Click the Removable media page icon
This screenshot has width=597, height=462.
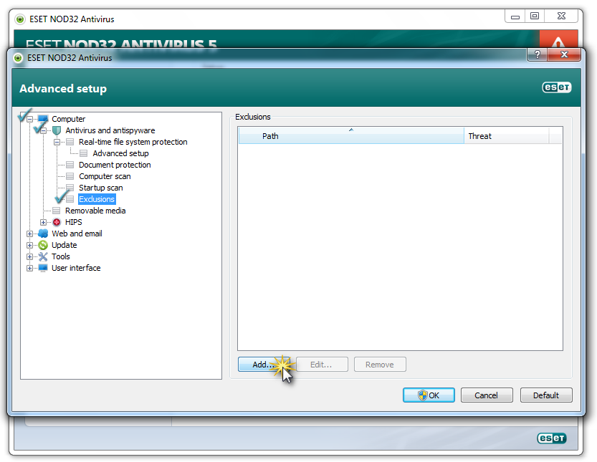[57, 211]
